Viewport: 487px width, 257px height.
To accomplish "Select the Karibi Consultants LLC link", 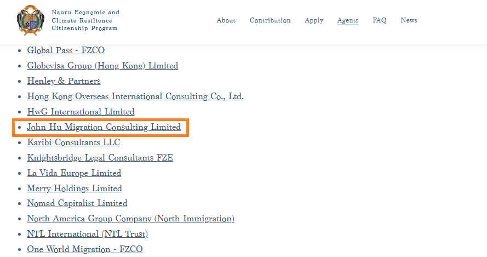I will pos(73,142).
